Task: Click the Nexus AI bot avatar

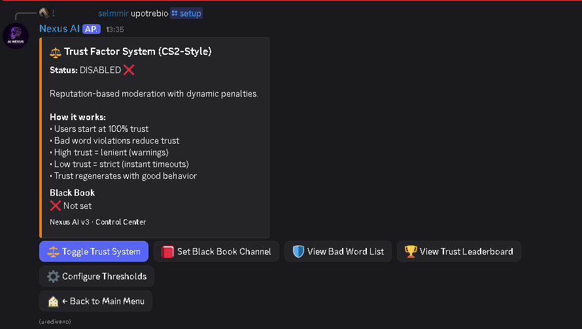Action: (16, 36)
